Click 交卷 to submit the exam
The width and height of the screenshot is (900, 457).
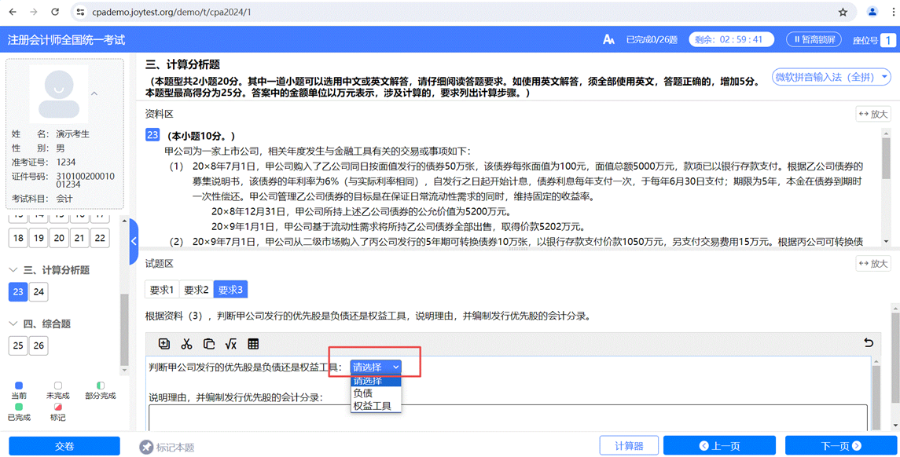click(x=64, y=446)
